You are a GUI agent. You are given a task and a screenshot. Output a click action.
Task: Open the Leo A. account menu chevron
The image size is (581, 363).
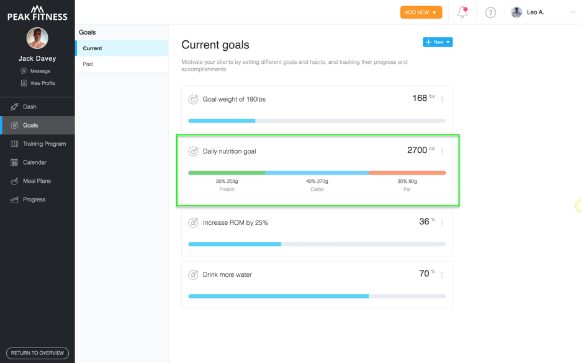pyautogui.click(x=573, y=12)
